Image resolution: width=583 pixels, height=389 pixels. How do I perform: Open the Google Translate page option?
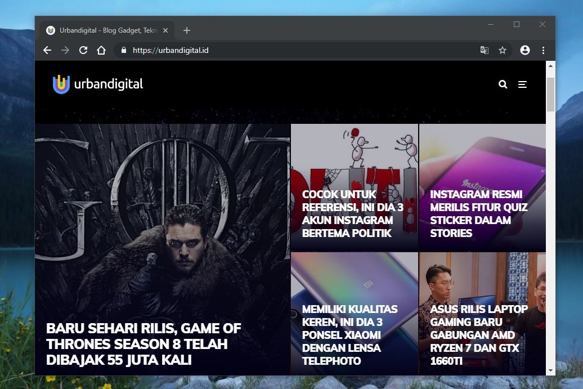pyautogui.click(x=485, y=50)
